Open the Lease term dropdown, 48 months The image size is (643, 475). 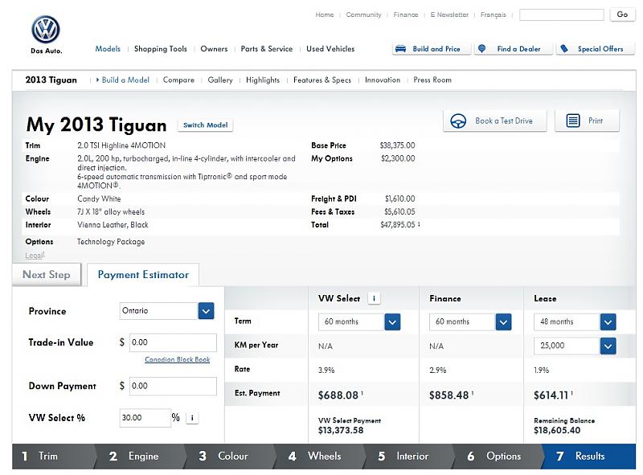pyautogui.click(x=575, y=322)
